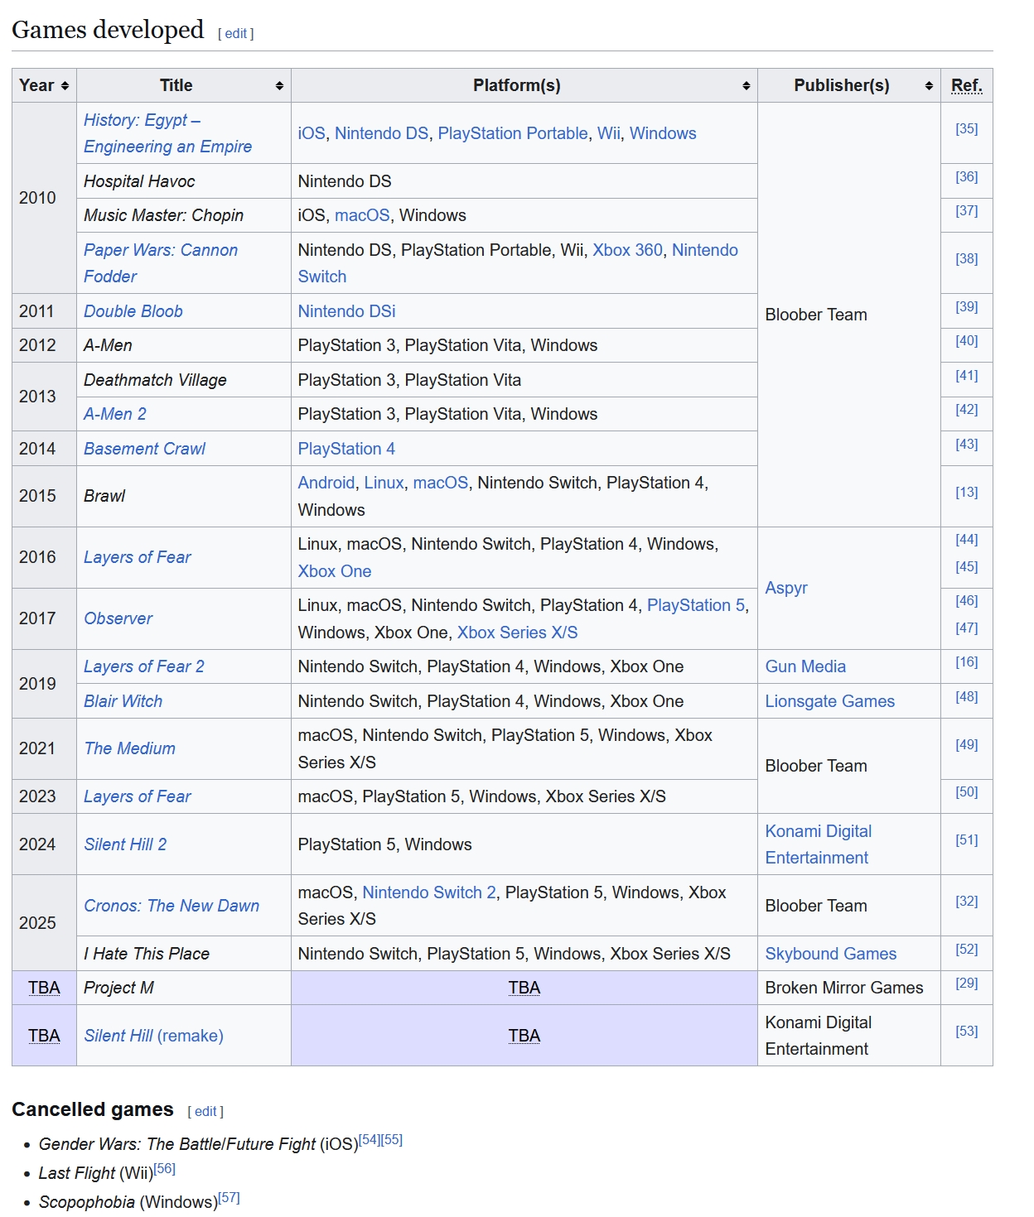Open the Observer game link
Viewport: 1034px width, 1217px height.
[x=118, y=618]
